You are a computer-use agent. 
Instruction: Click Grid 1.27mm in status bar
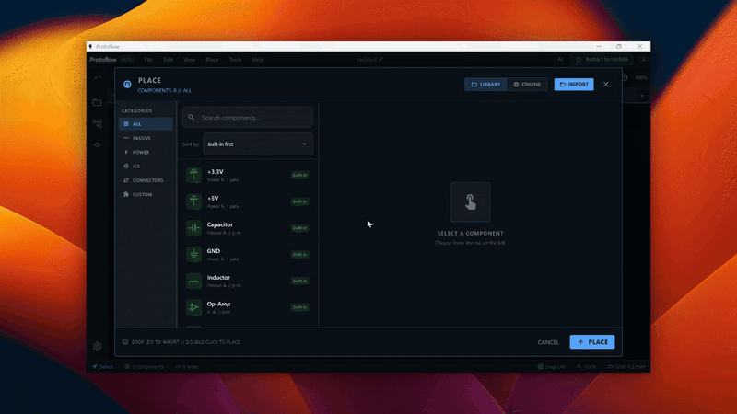[626, 366]
